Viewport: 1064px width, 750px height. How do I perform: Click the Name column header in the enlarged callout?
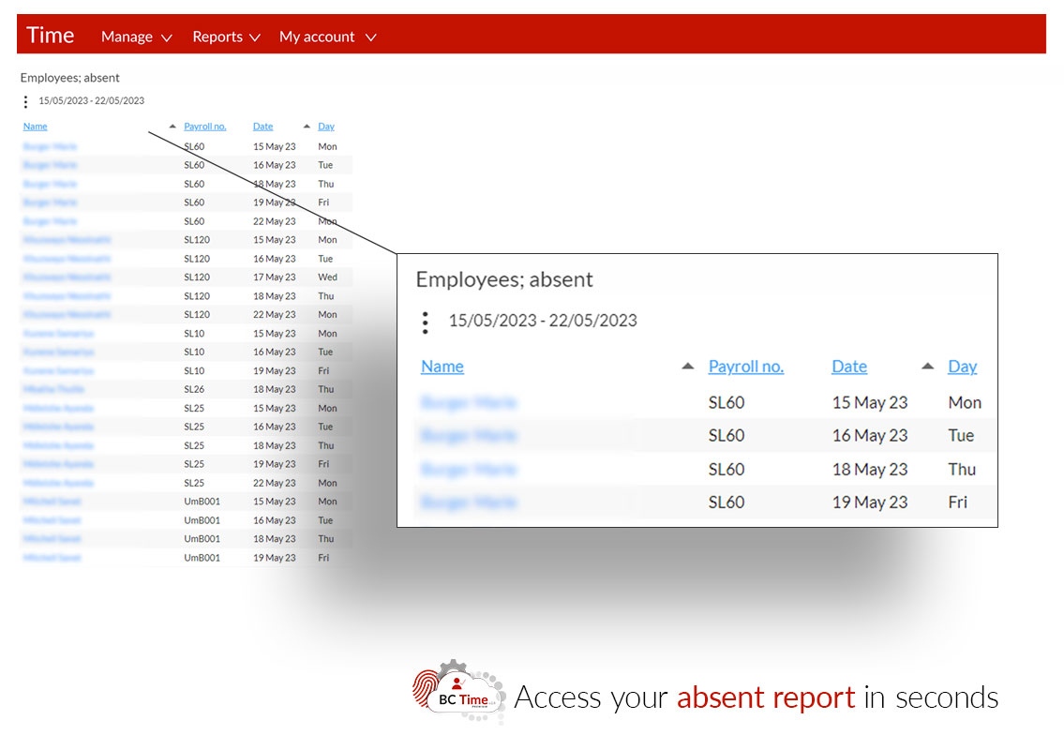coord(442,367)
